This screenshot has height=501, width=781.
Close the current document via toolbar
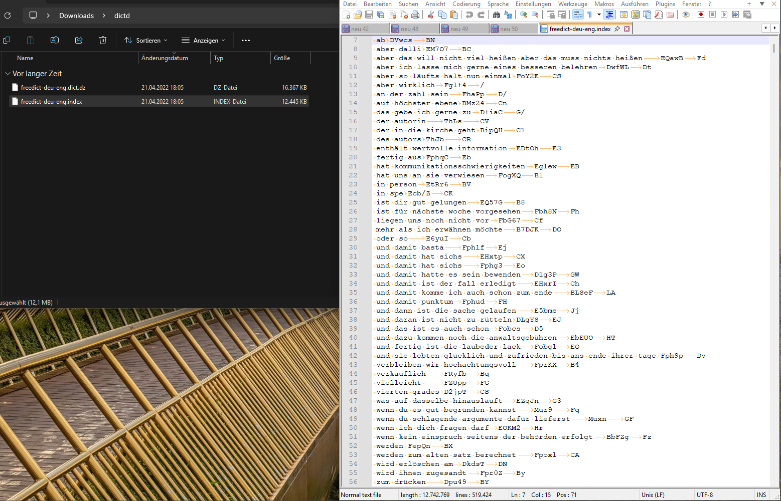(392, 15)
